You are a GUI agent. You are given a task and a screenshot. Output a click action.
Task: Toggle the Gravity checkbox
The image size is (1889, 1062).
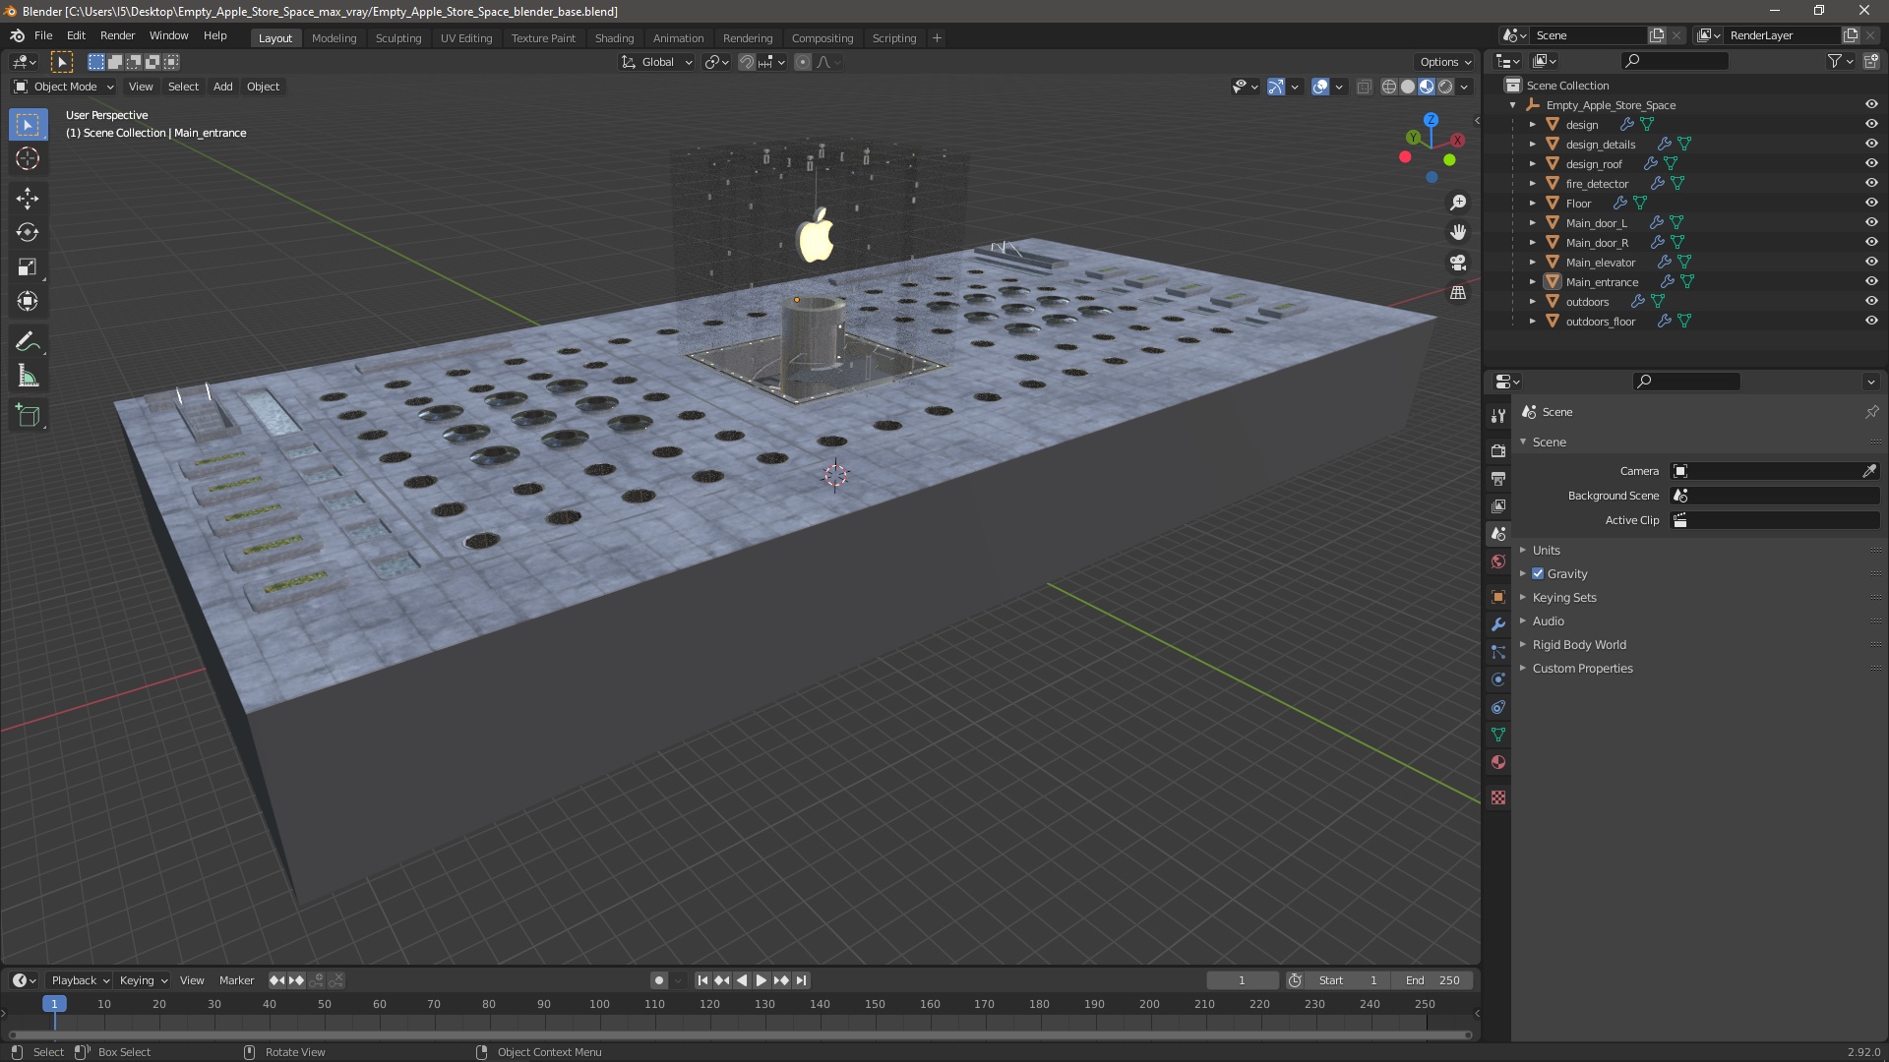[1538, 573]
